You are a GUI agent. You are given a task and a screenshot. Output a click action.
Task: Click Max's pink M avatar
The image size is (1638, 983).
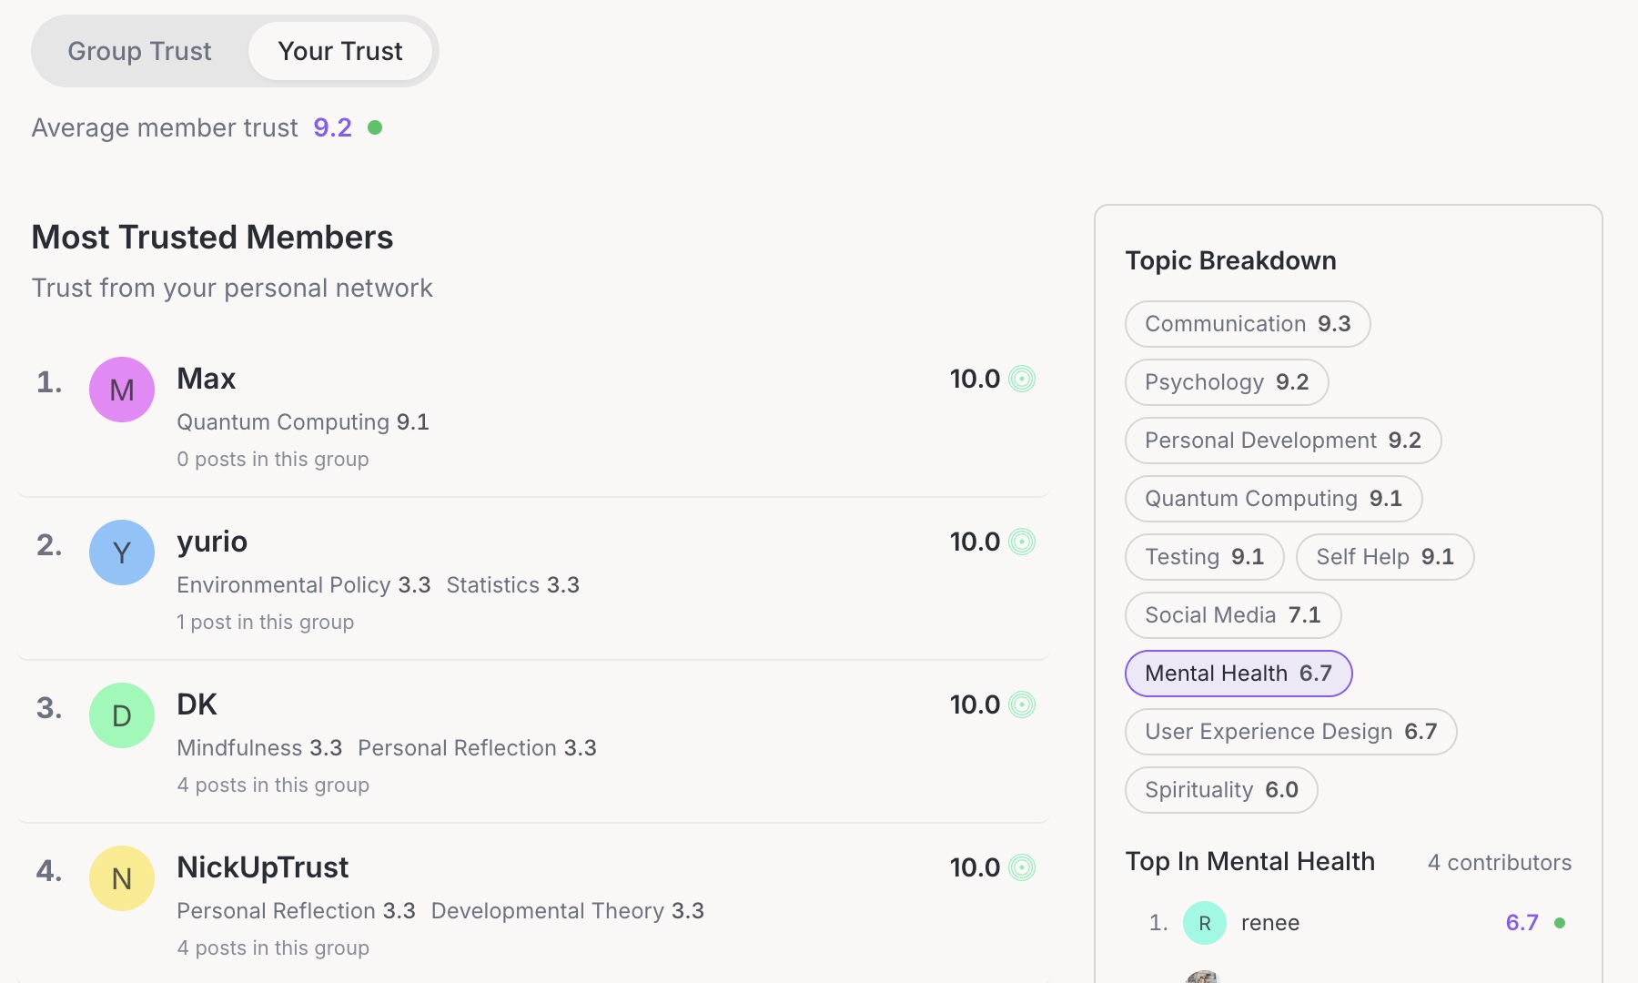(122, 390)
